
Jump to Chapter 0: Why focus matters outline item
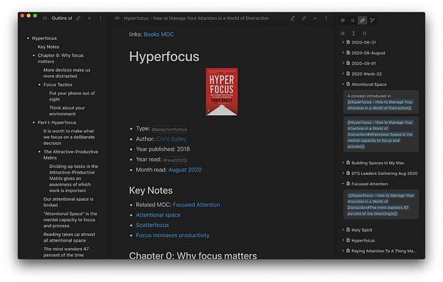coord(60,58)
